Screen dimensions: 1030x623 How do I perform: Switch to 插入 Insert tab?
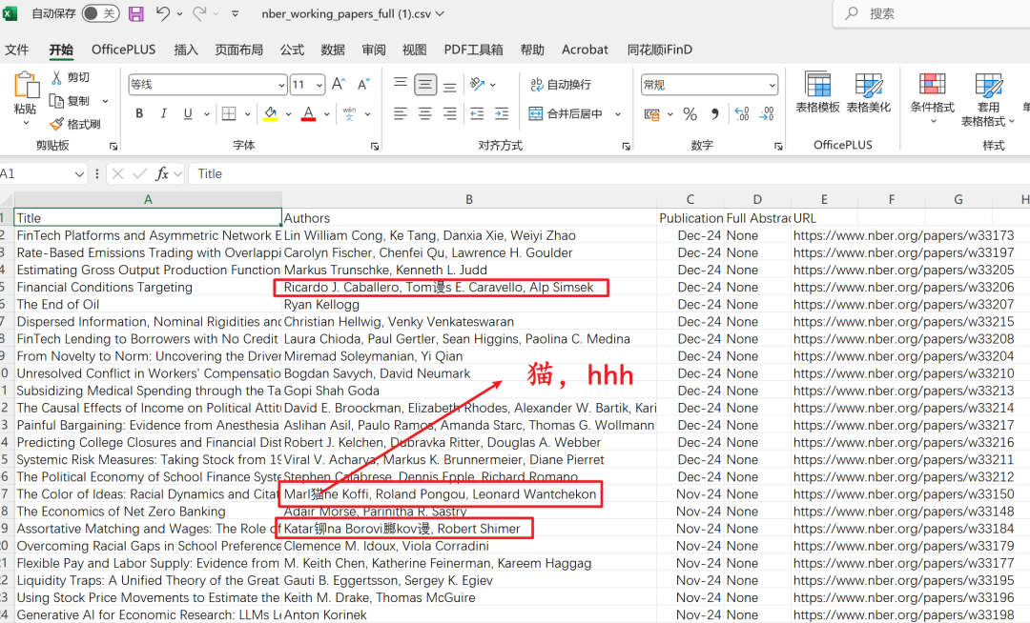pos(186,50)
